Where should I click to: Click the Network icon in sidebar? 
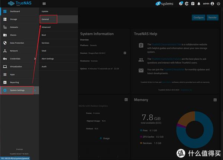(5, 51)
